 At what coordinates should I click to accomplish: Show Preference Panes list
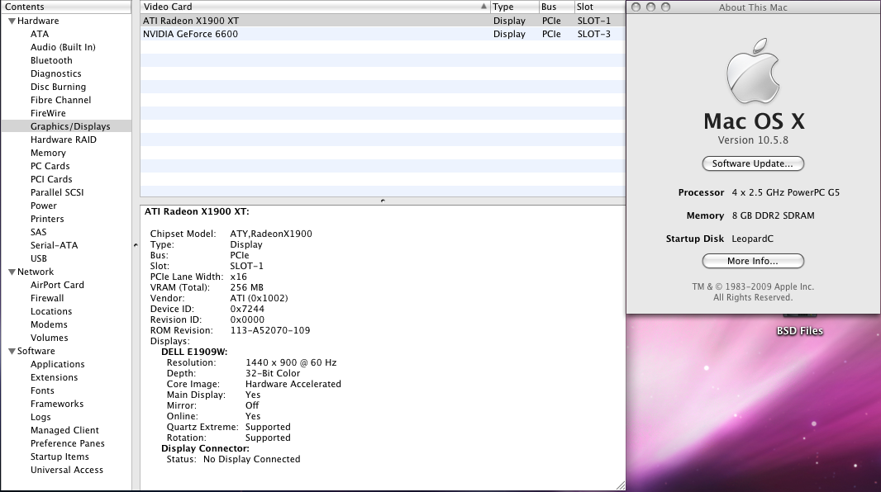[68, 444]
